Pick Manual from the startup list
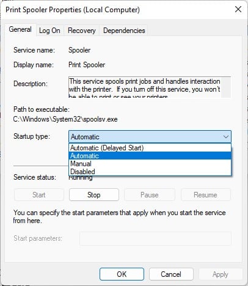 click(x=150, y=164)
